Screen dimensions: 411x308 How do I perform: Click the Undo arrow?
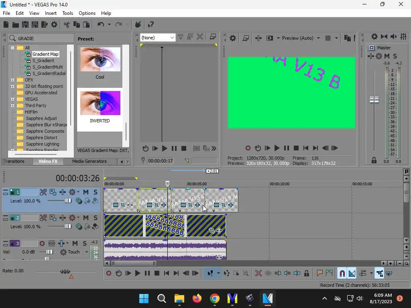click(101, 24)
